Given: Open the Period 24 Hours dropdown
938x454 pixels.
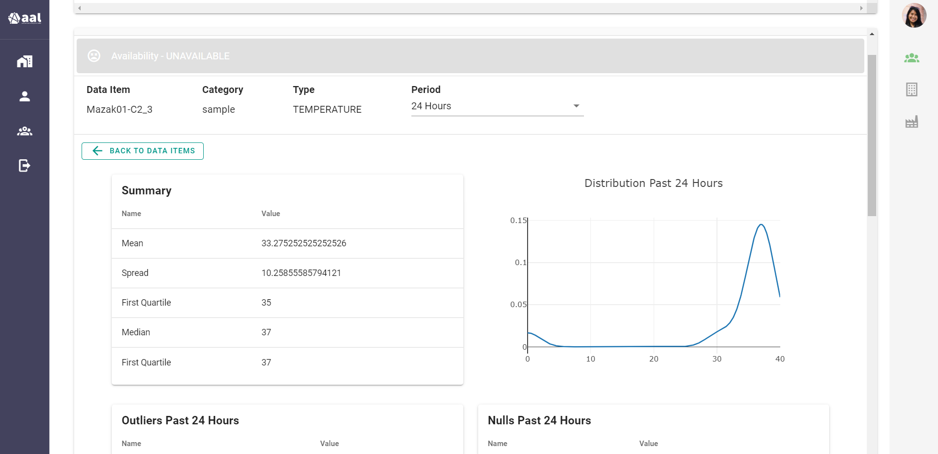Looking at the screenshot, I should (x=497, y=106).
